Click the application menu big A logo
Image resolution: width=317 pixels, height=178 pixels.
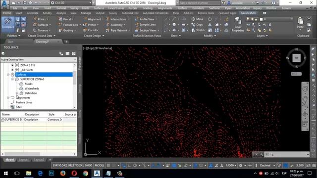pyautogui.click(x=5, y=4)
